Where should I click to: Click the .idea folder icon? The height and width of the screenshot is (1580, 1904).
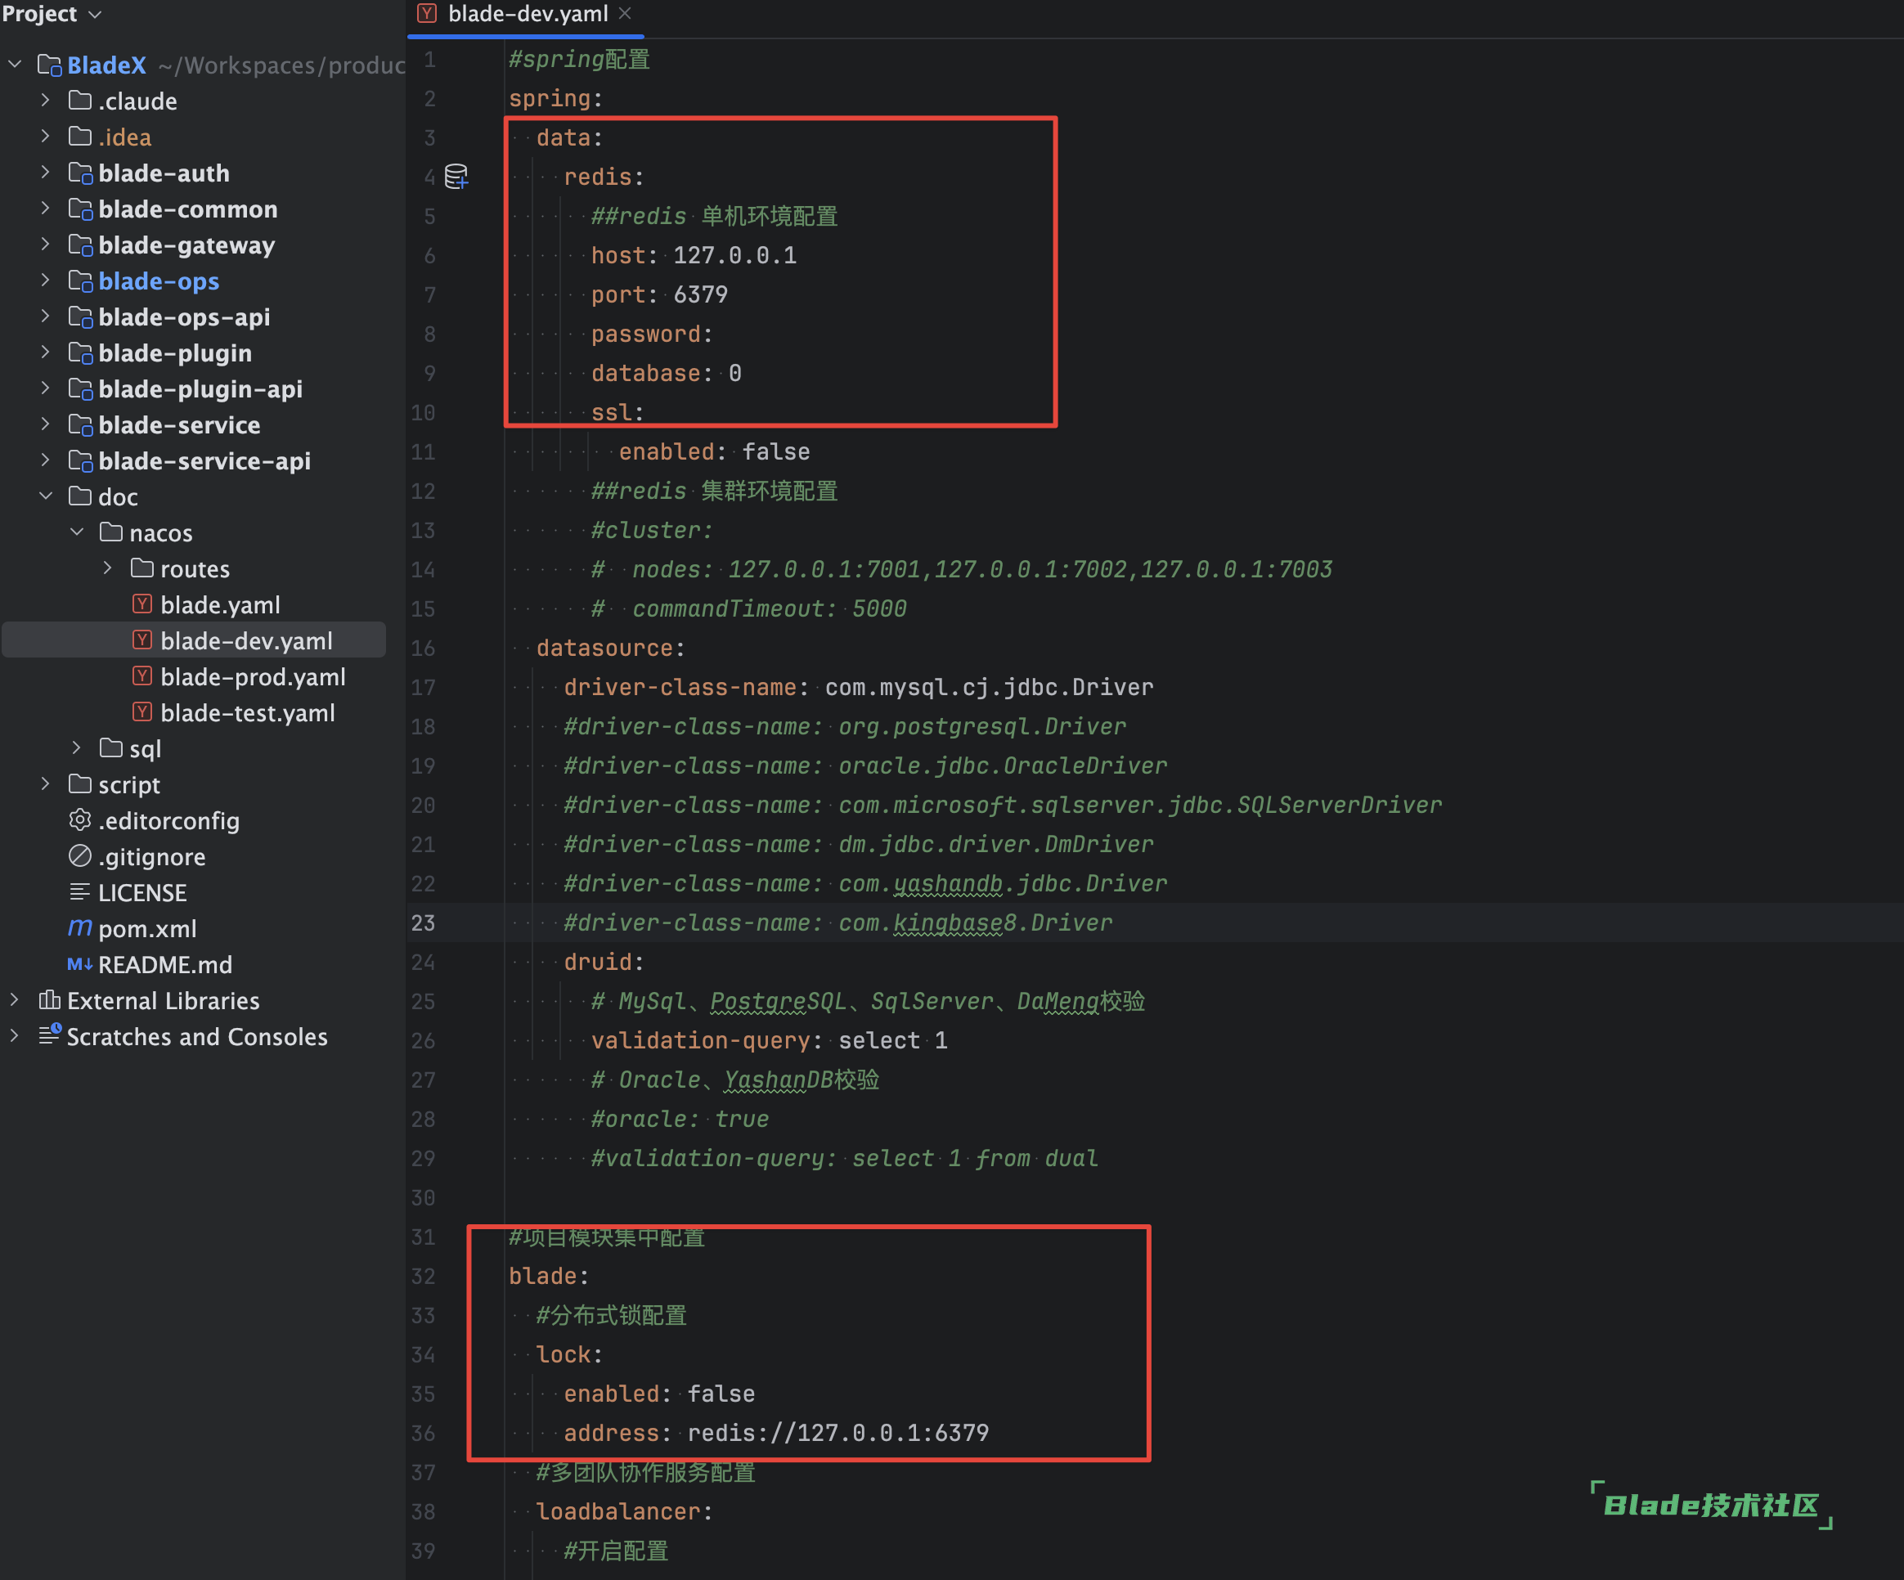coord(80,136)
